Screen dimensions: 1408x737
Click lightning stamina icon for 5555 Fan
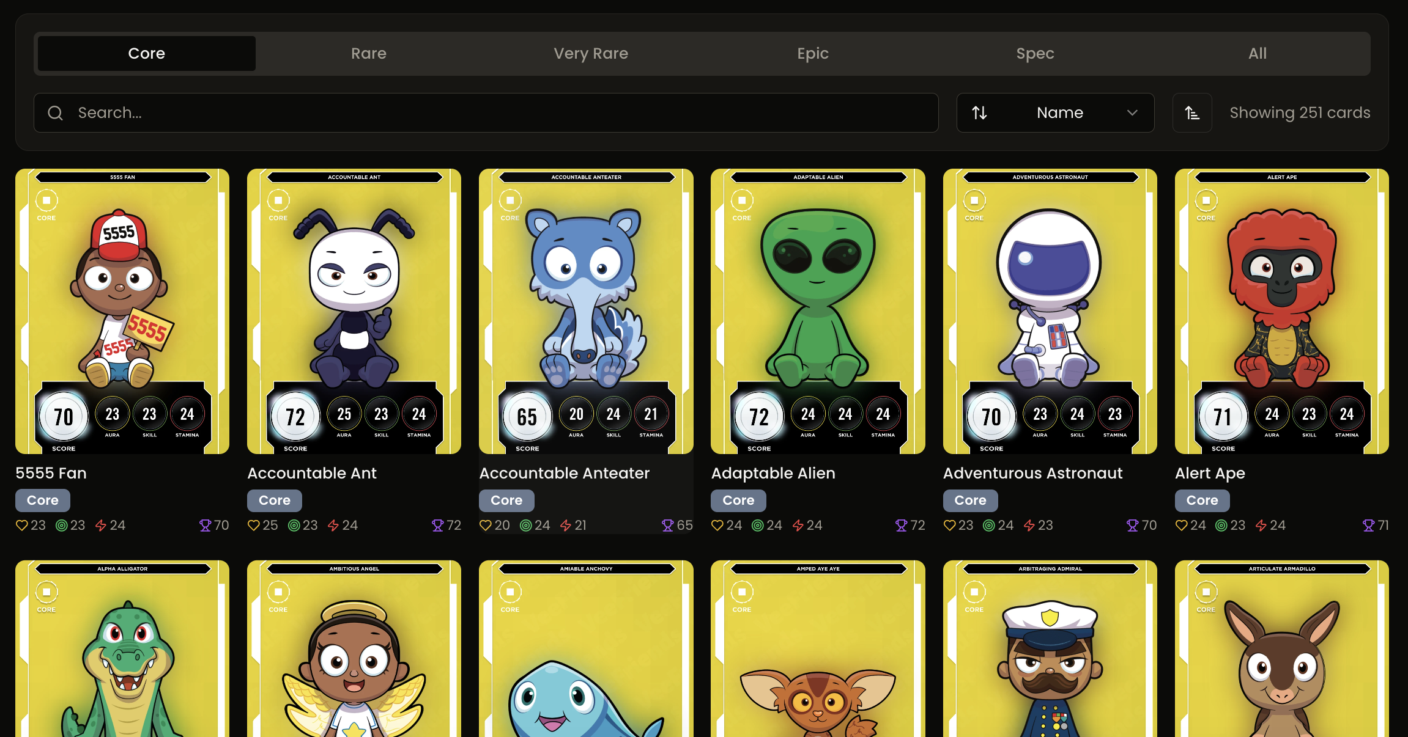pos(101,526)
